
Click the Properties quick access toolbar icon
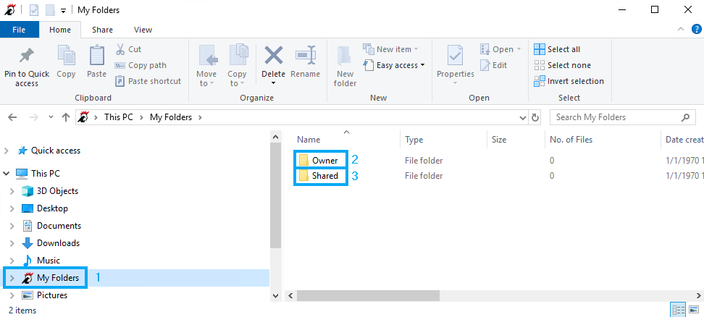coord(34,10)
